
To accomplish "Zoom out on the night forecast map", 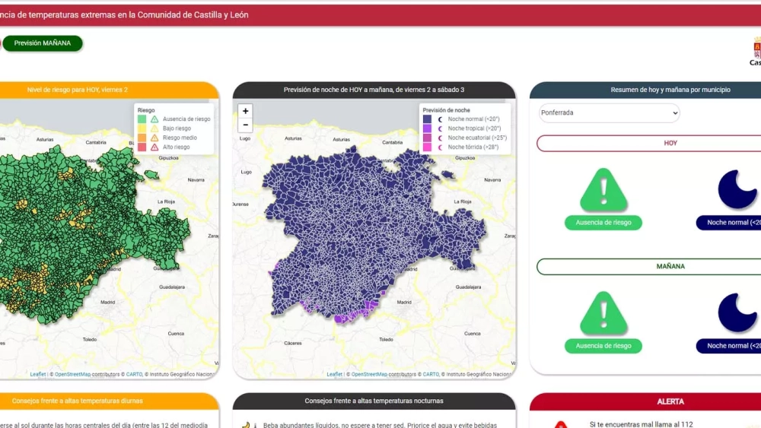I will [x=245, y=125].
